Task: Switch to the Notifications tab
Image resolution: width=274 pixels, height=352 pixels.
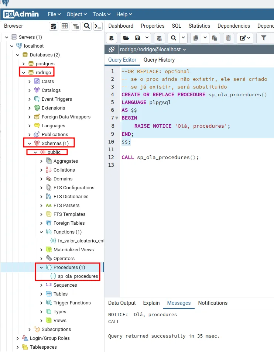Action: (x=213, y=303)
